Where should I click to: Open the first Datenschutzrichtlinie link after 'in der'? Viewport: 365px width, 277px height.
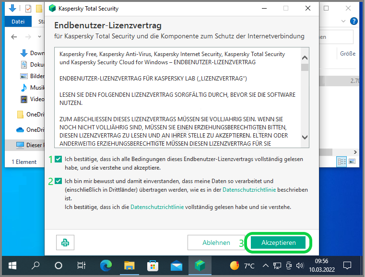pos(249,190)
